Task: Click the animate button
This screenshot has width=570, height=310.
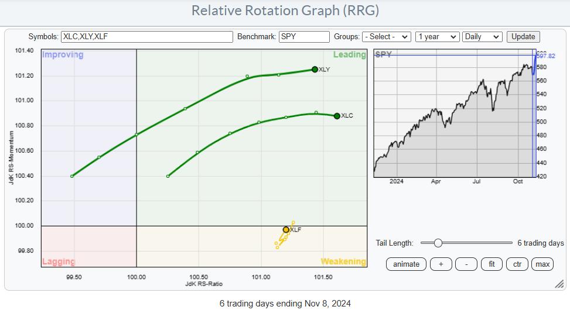Action: 406,264
